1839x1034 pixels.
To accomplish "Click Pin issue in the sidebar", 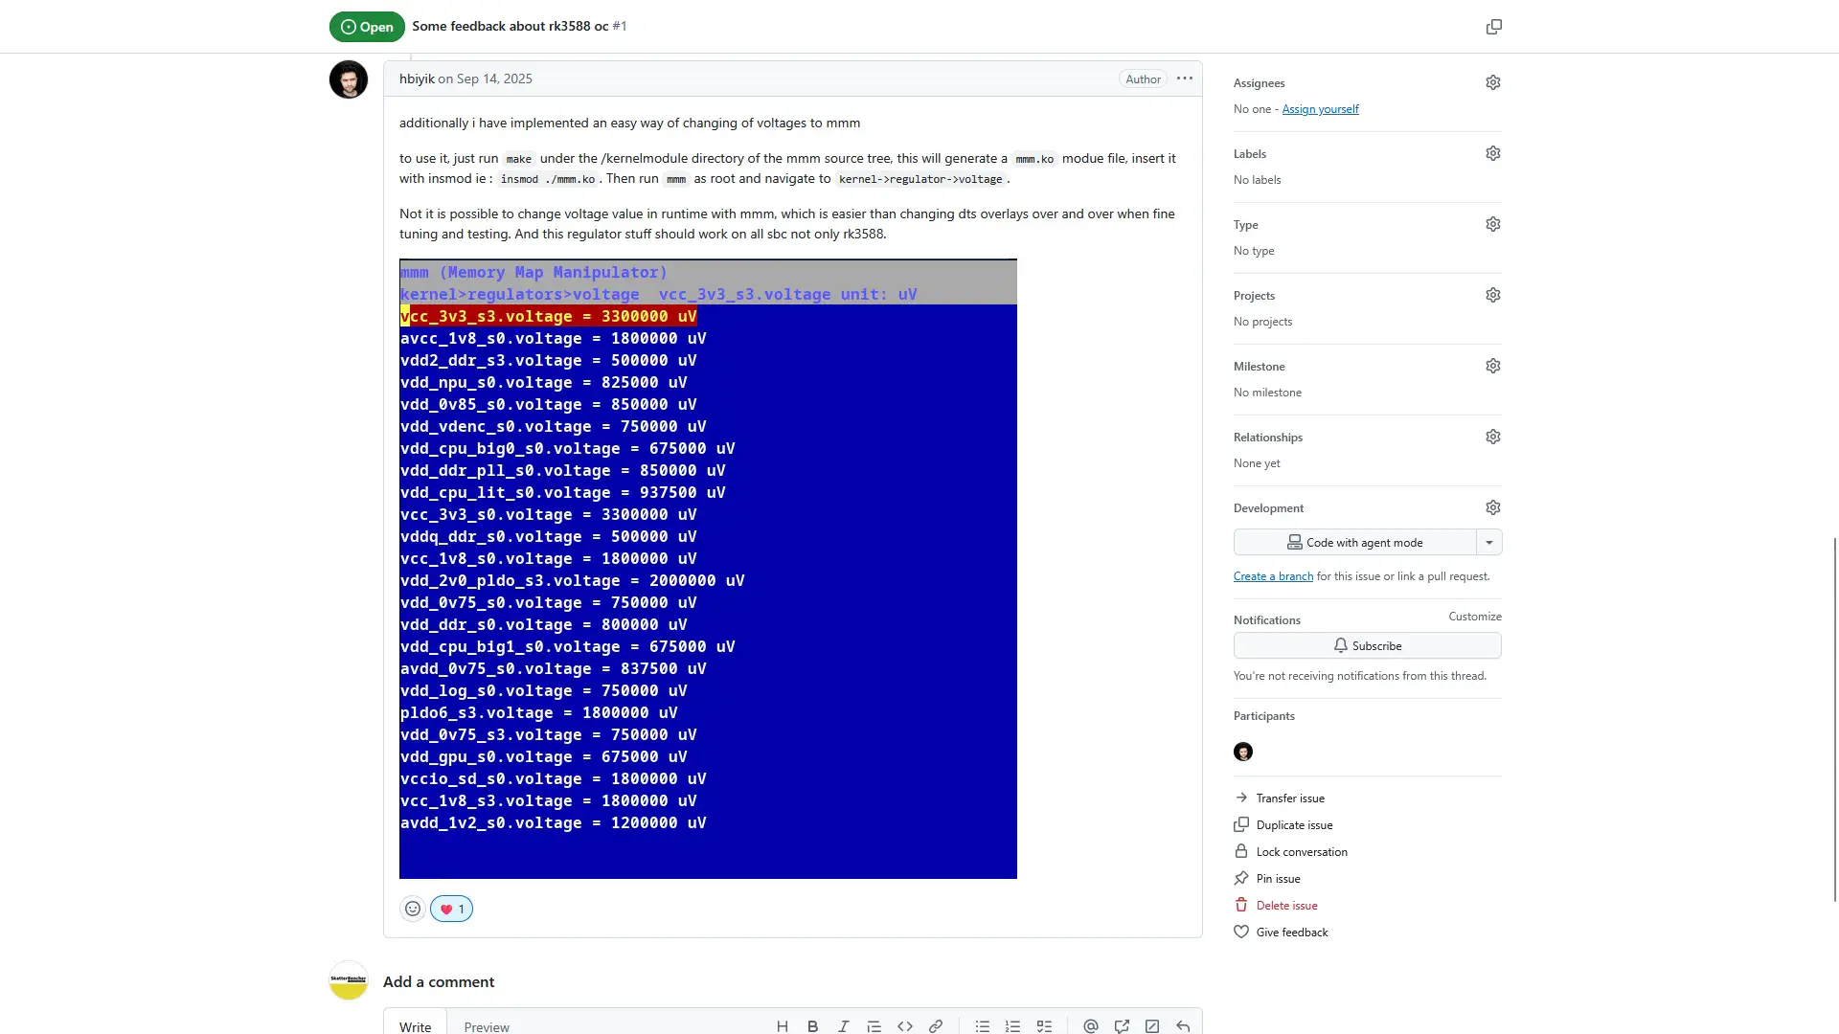I will pos(1278,879).
